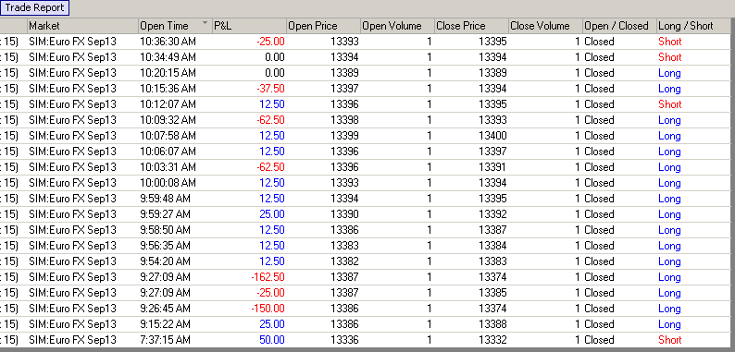Viewport: 735px width, 352px height.
Task: Click the 50.00 P&L value
Action: click(x=272, y=340)
